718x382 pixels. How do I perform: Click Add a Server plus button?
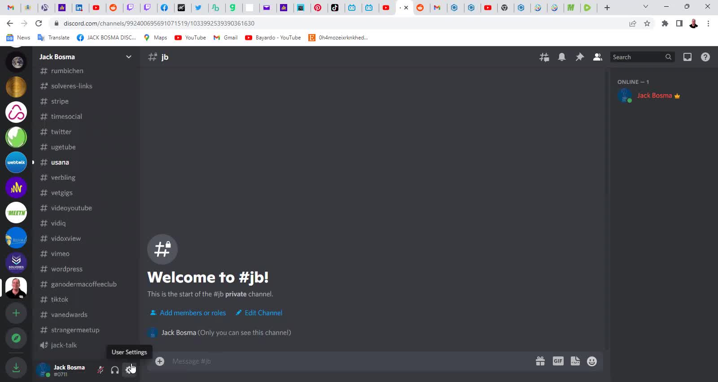pos(16,313)
